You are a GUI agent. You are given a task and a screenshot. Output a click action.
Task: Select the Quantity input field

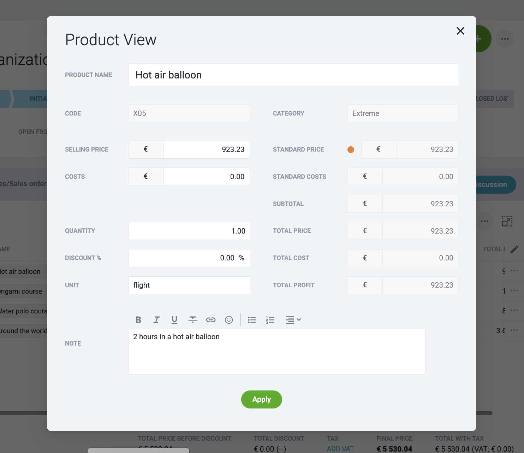point(189,231)
